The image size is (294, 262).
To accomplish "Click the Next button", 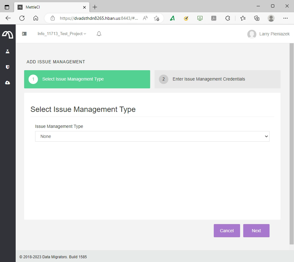I will pyautogui.click(x=256, y=231).
